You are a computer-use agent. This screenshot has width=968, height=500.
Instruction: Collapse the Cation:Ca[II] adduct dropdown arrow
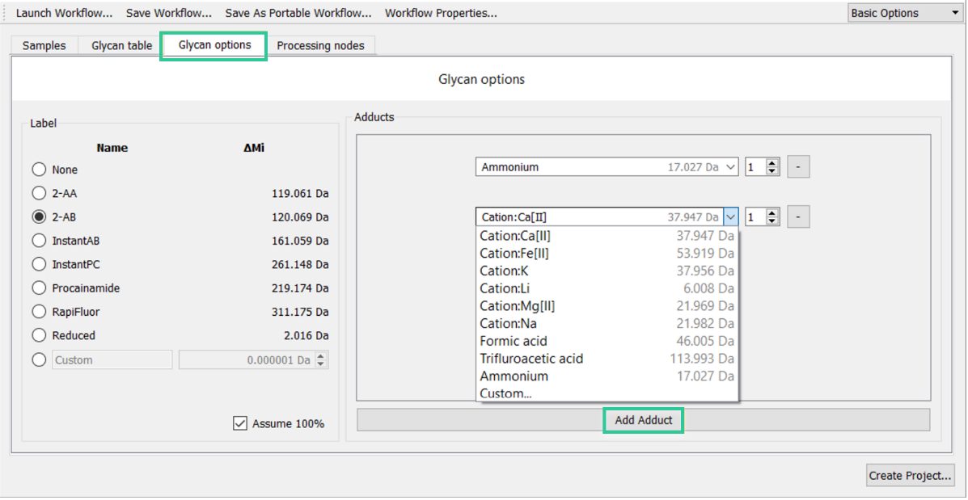731,217
